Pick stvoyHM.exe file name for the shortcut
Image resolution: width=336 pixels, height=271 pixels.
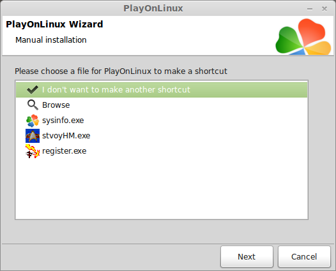(66, 136)
